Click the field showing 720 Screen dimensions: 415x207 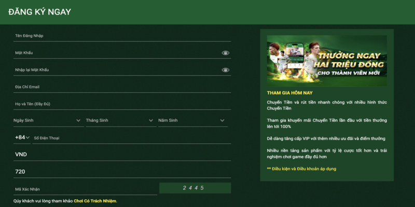[x=122, y=172]
